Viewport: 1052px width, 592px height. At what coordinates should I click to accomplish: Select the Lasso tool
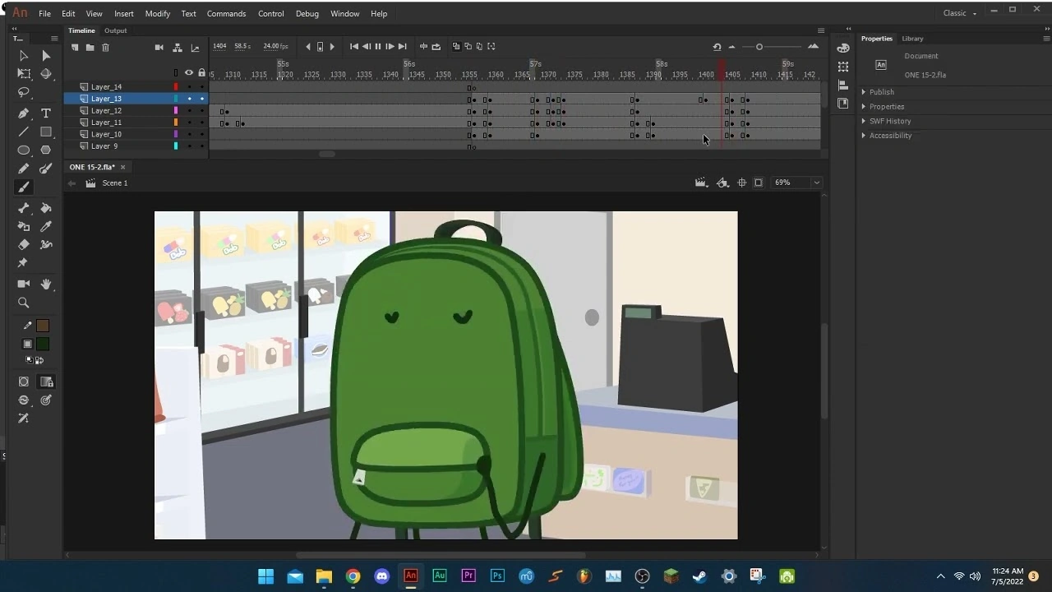tap(23, 93)
